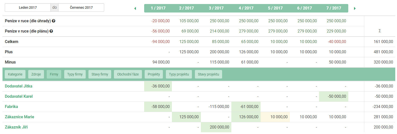Image resolution: width=397 pixels, height=134 pixels.
Task: Select the Firmy grouping tab
Action: [54, 74]
